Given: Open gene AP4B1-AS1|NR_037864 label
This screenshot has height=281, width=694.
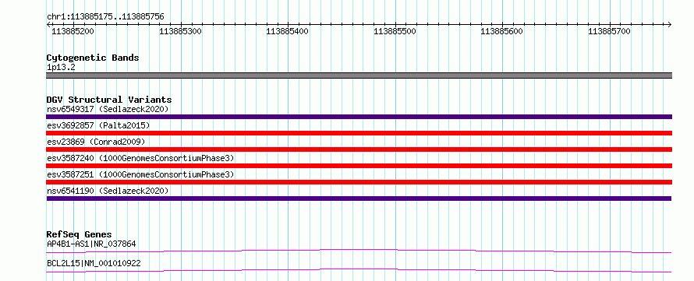Looking at the screenshot, I should point(91,244).
